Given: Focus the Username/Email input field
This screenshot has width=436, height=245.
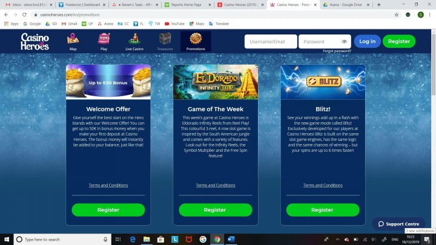Looking at the screenshot, I should point(271,42).
